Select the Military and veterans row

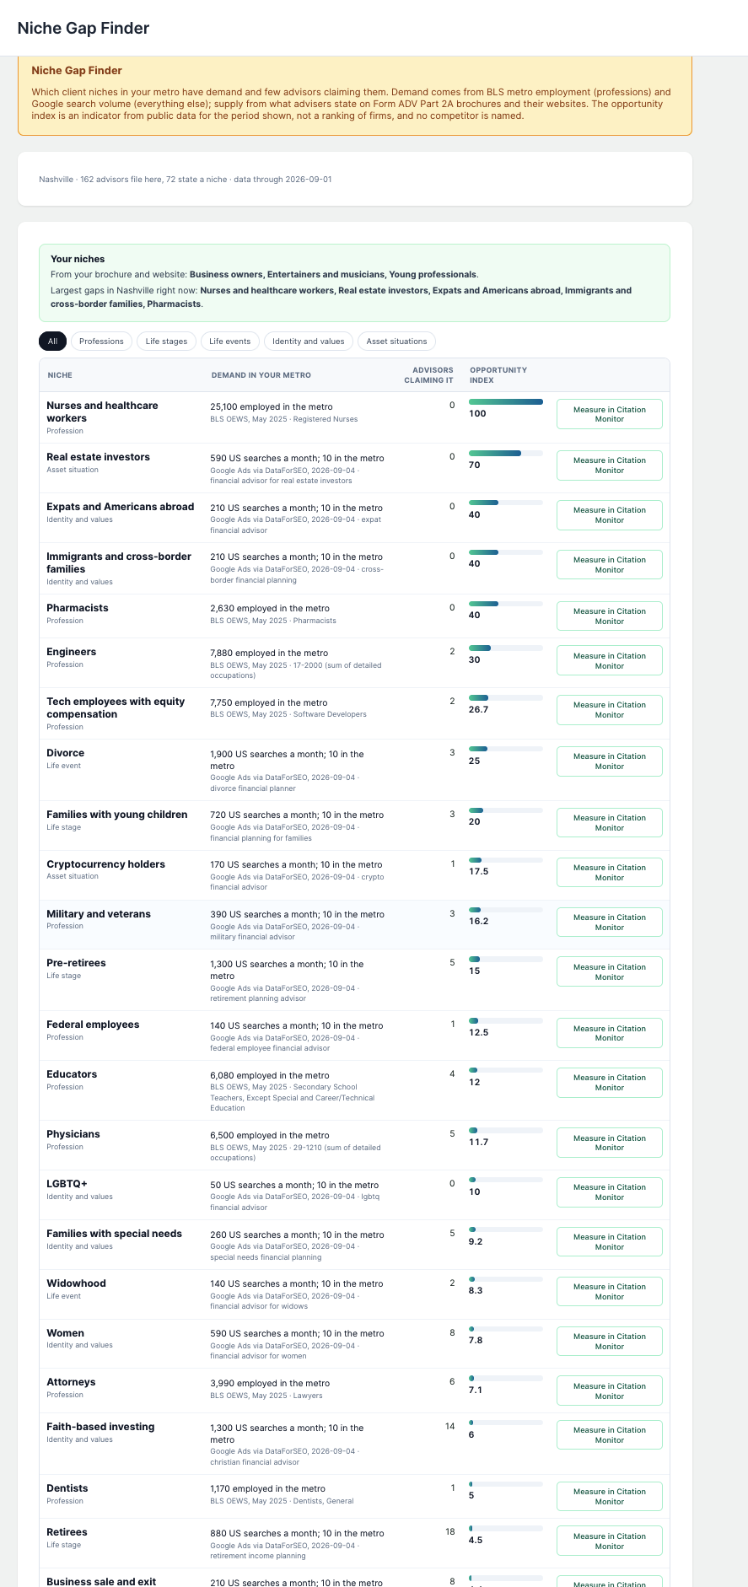(354, 925)
